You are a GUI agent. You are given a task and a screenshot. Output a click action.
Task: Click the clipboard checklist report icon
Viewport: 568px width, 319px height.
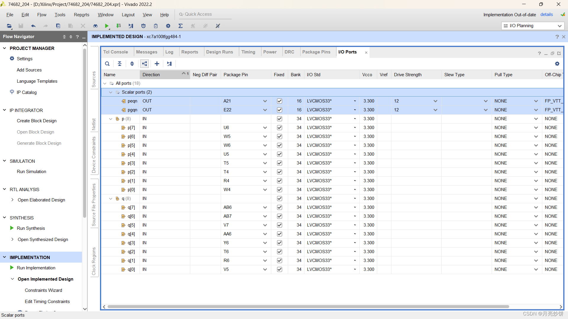coord(156,26)
